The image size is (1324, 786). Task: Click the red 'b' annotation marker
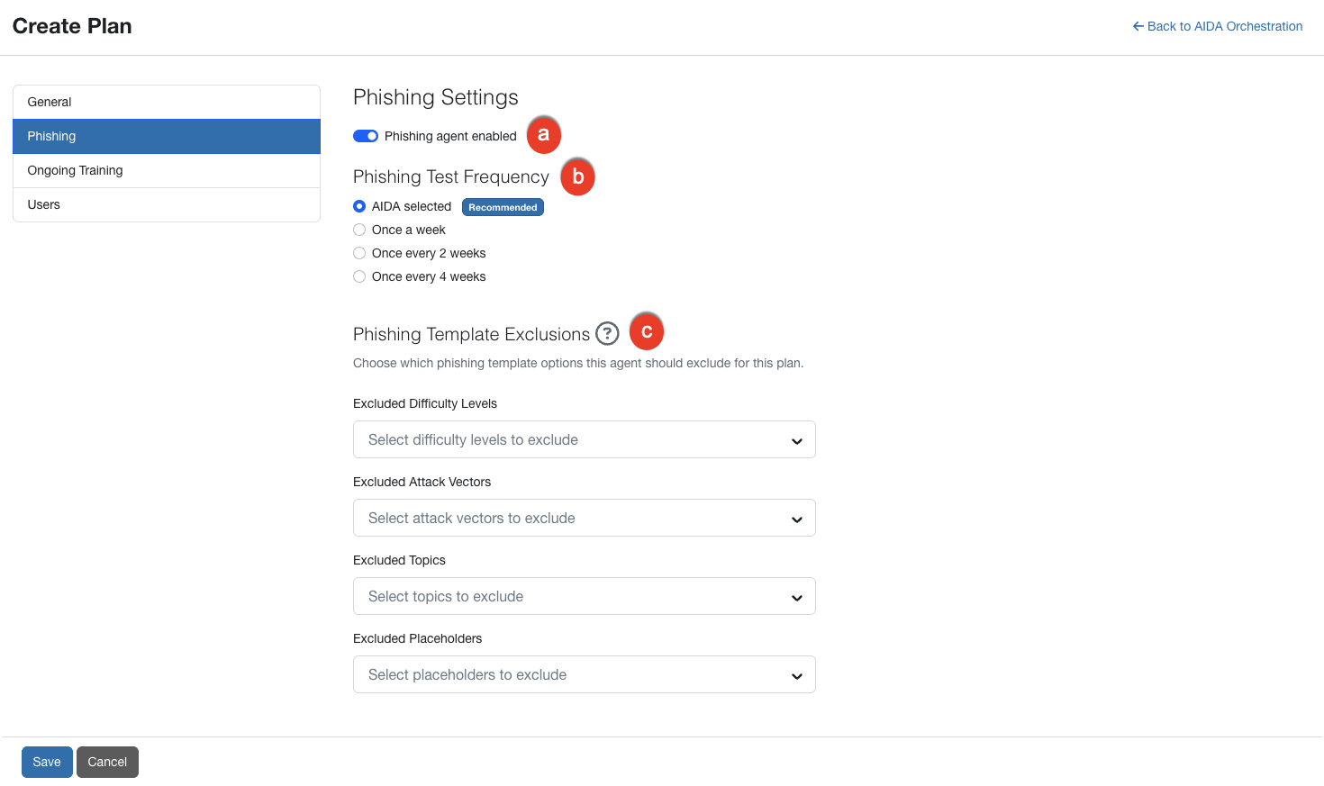pos(578,176)
